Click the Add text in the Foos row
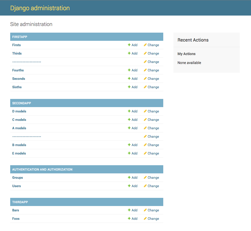 point(134,219)
